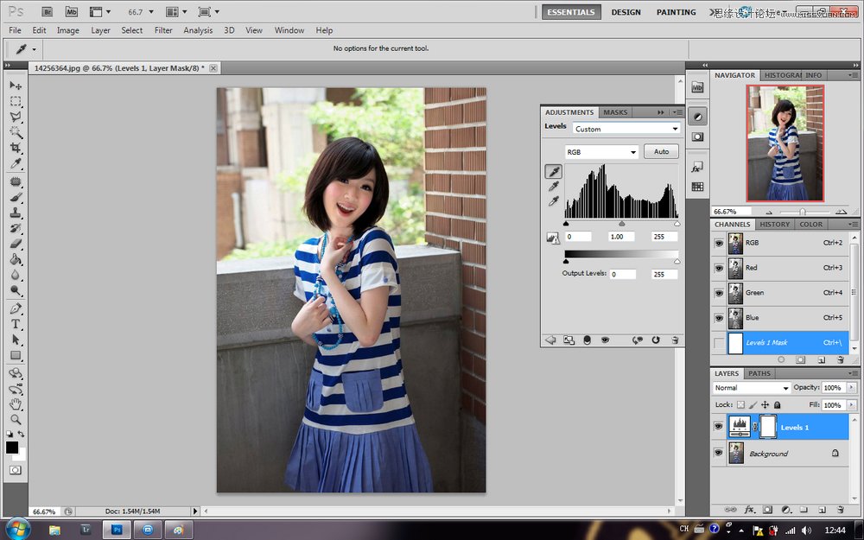Switch to the PATHS tab

759,373
